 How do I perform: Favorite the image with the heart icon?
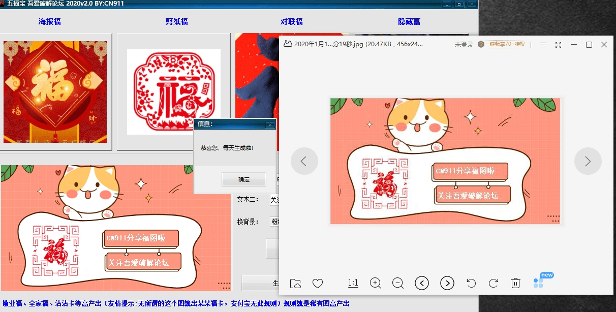tap(318, 284)
